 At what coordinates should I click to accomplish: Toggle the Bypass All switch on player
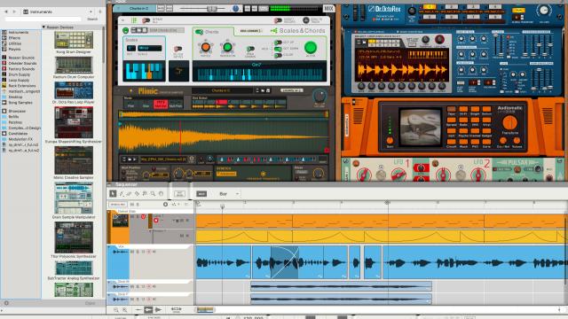click(x=146, y=20)
